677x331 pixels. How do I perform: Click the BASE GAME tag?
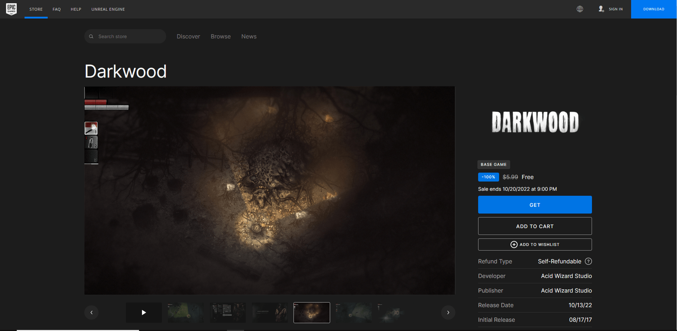493,164
